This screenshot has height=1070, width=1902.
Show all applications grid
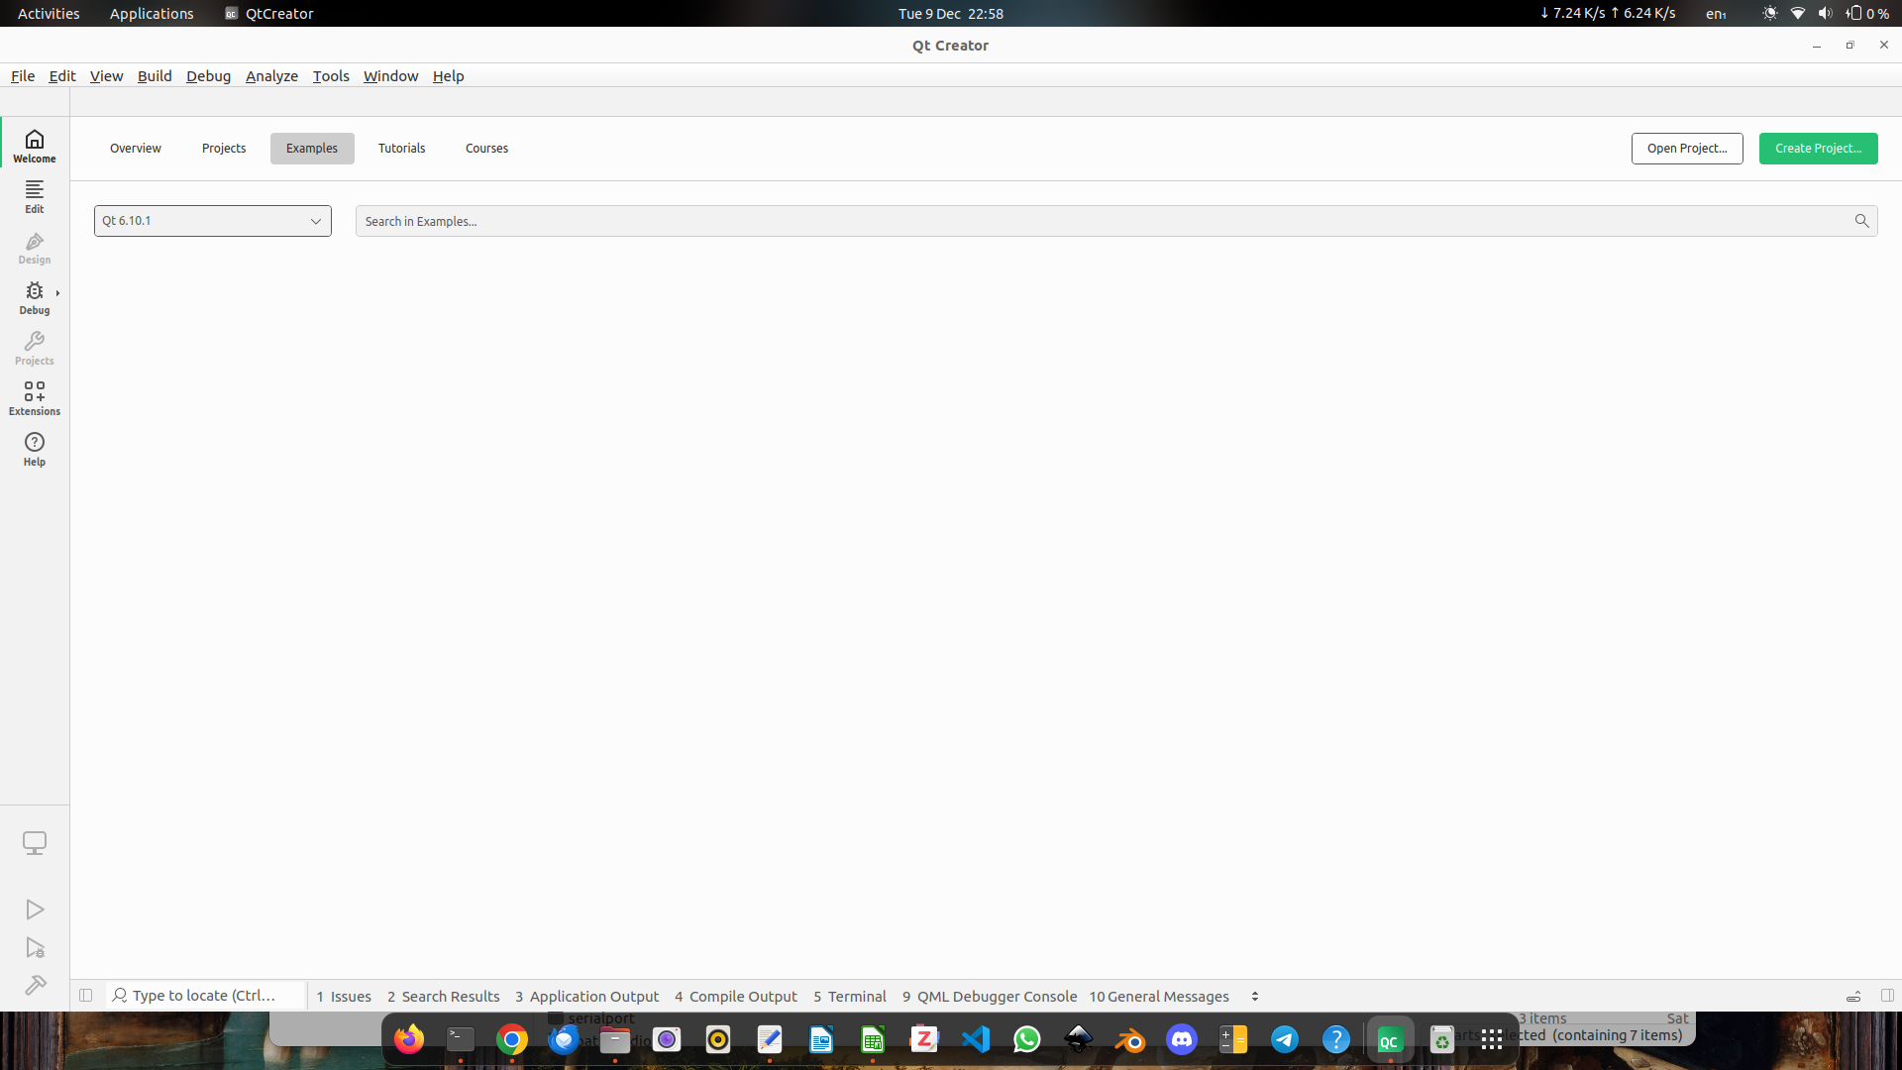point(1492,1039)
